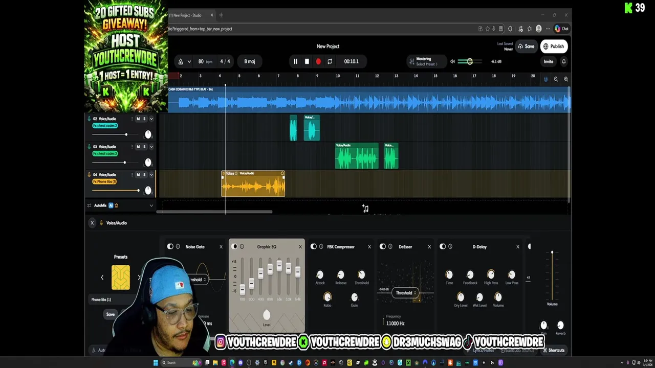Save the project with Save button
Image resolution: width=655 pixels, height=368 pixels.
(x=526, y=47)
